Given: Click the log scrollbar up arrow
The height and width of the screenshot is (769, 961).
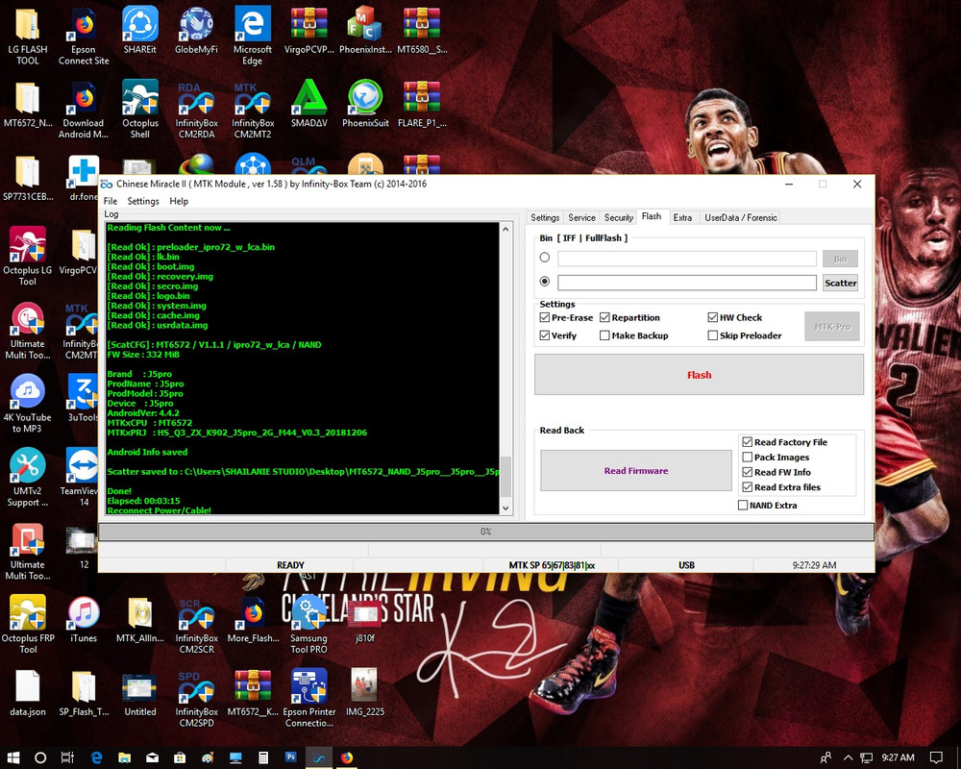Looking at the screenshot, I should (x=505, y=229).
